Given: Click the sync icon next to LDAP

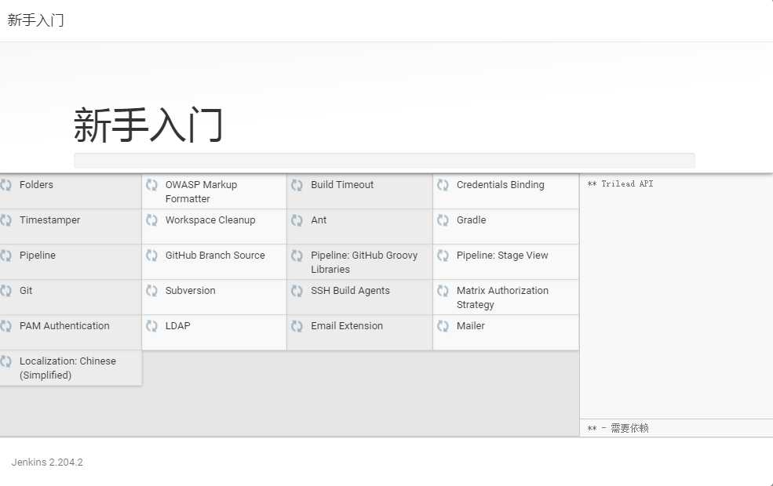Looking at the screenshot, I should [151, 326].
